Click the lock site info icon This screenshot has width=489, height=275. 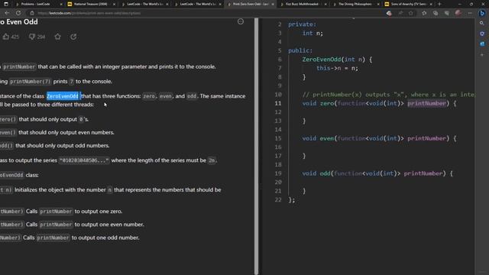[x=32, y=13]
